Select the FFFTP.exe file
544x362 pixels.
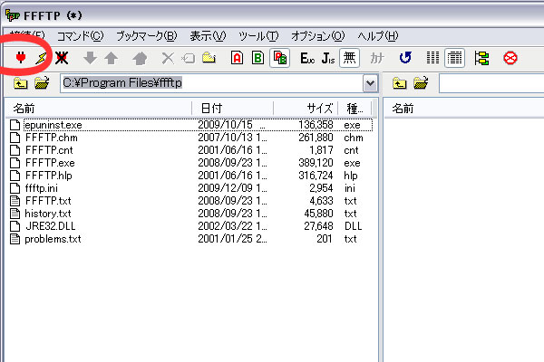(x=49, y=163)
